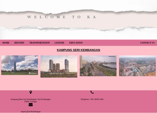Click the location pin icon
The width and height of the screenshot is (157, 118).
[31, 92]
